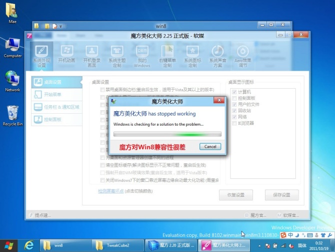
Task: Click 提点建... in the status bar
Action: tap(40, 215)
